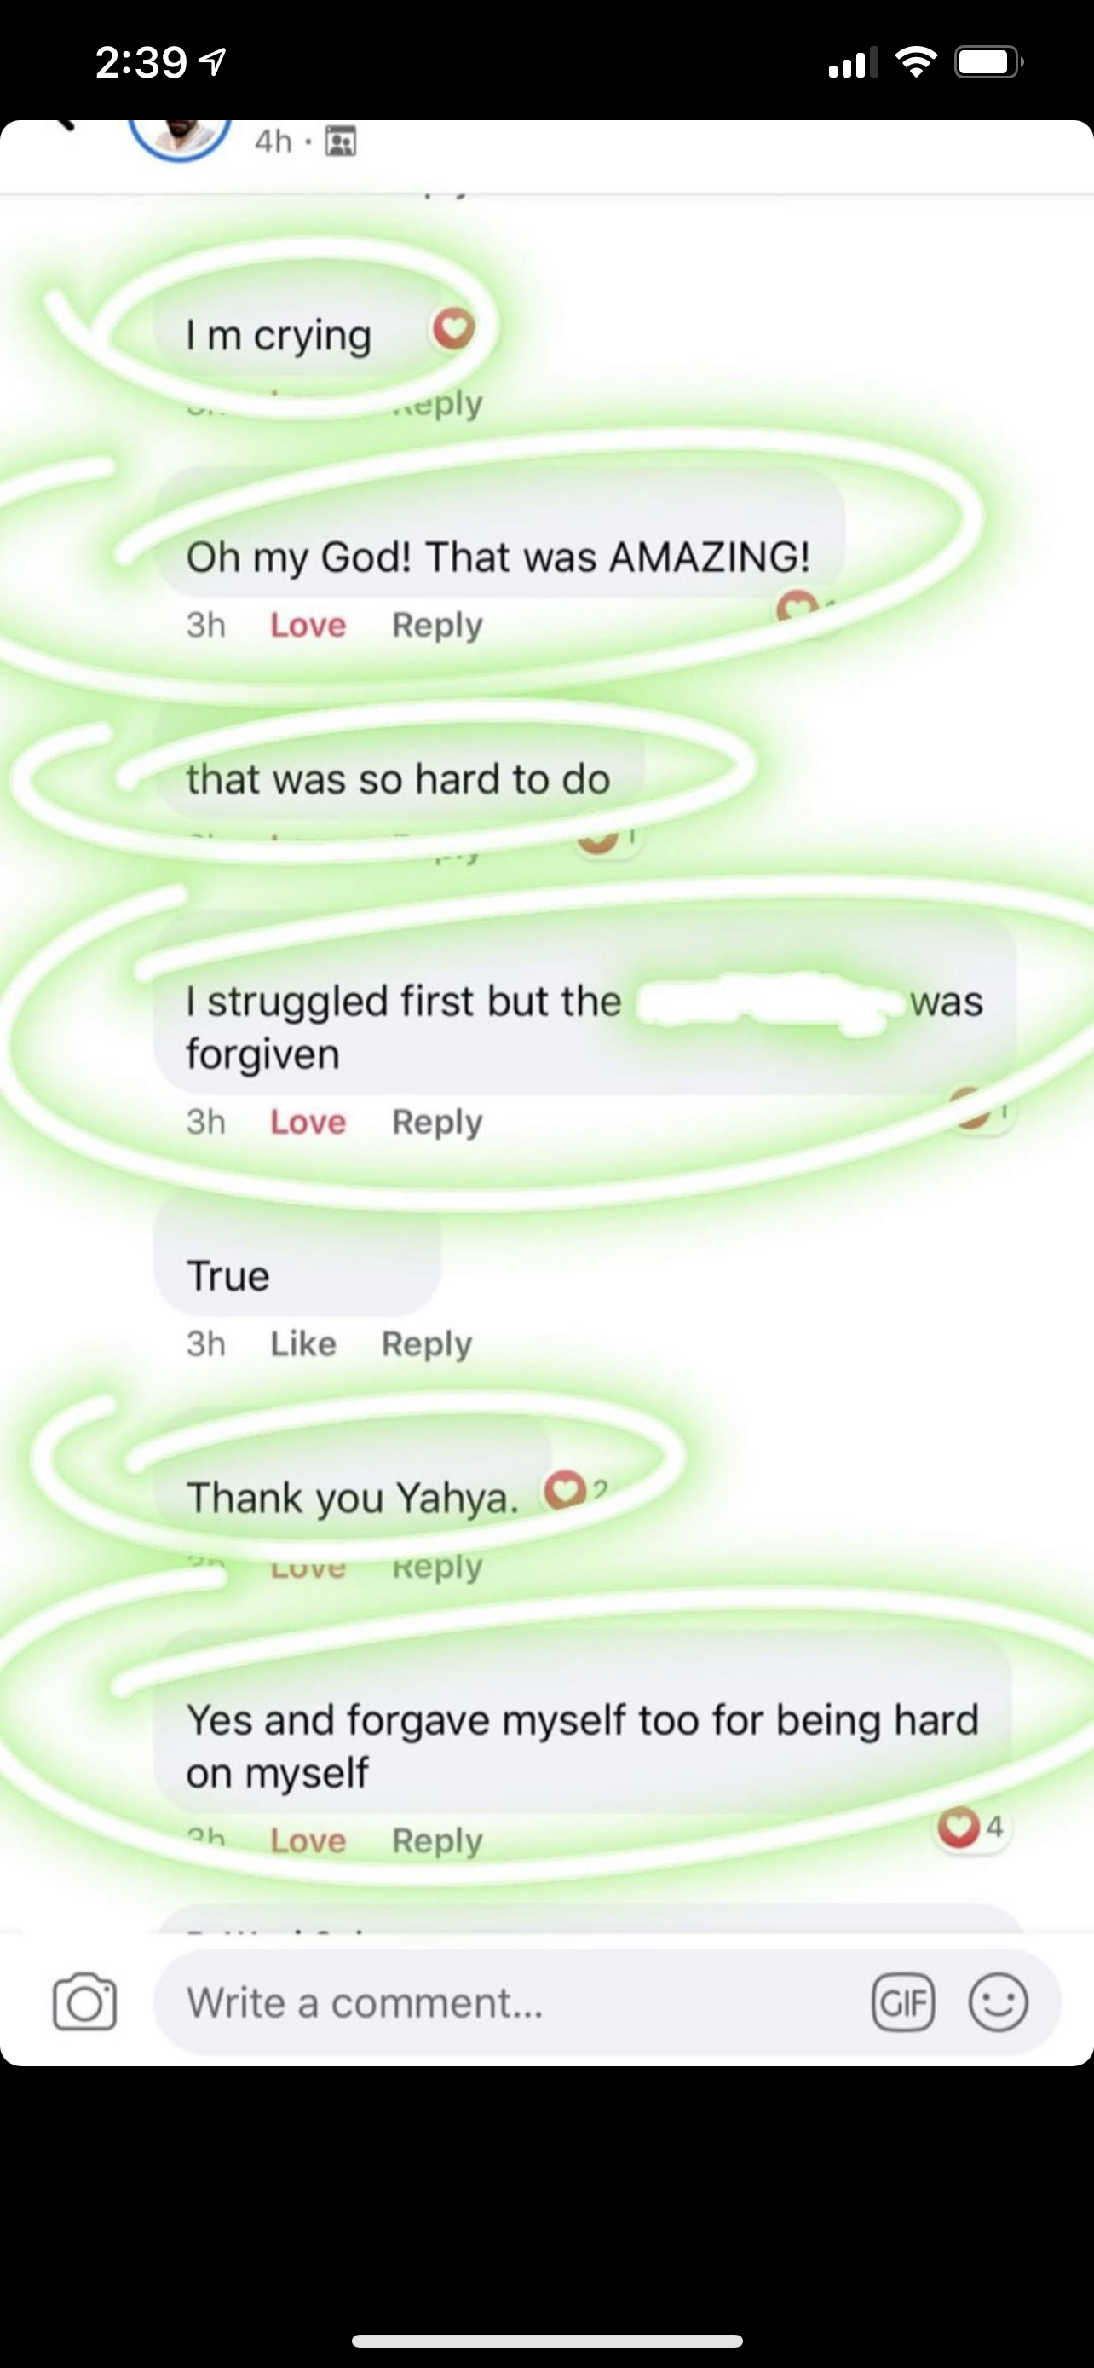1094x2368 pixels.
Task: Reply to 'Yes and forgave myself' comment
Action: pyautogui.click(x=437, y=1841)
